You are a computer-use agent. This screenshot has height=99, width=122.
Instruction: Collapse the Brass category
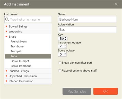point(6,37)
